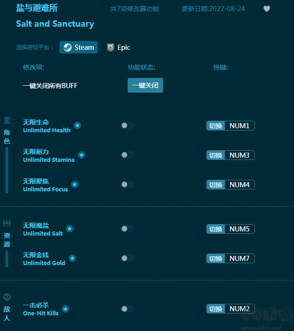
Task: Switch on the One-Hit Kills toggle
Action: click(x=128, y=309)
